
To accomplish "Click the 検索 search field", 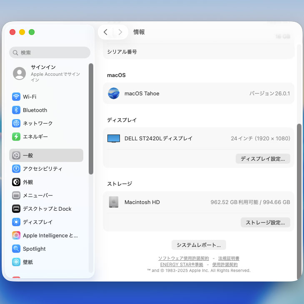I will click(x=50, y=52).
